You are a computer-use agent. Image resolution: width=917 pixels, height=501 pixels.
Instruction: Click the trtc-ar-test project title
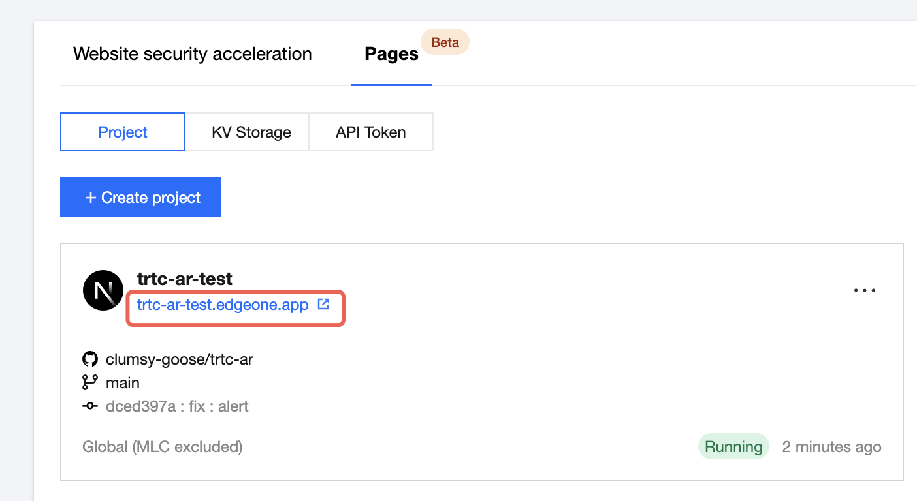pyautogui.click(x=185, y=279)
